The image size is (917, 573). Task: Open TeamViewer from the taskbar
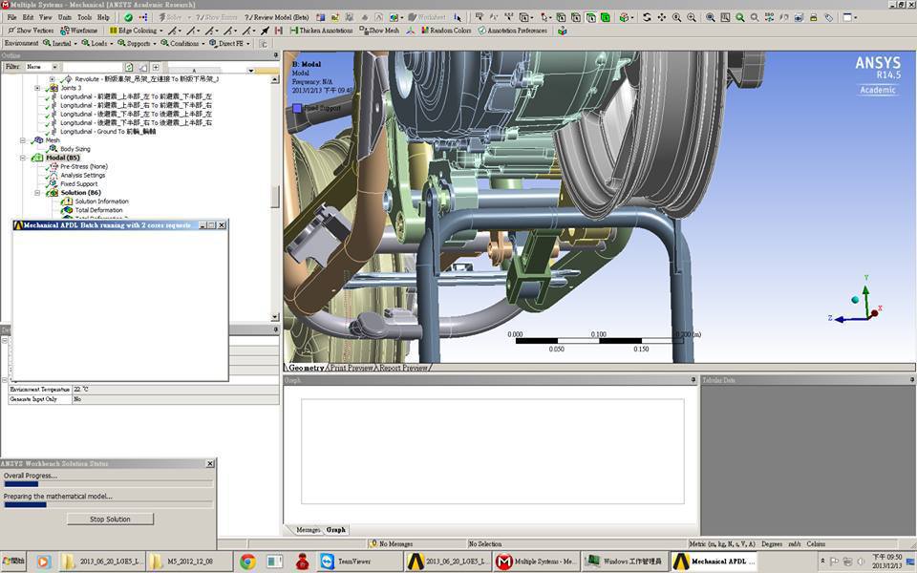coord(352,562)
